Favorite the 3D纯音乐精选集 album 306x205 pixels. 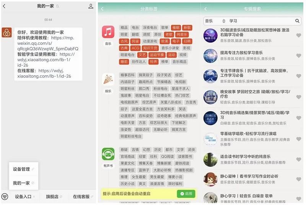point(299,118)
